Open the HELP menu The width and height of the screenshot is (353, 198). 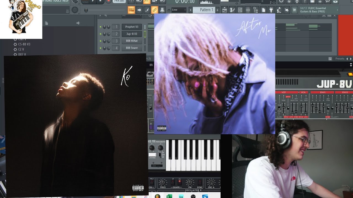click(65, 1)
